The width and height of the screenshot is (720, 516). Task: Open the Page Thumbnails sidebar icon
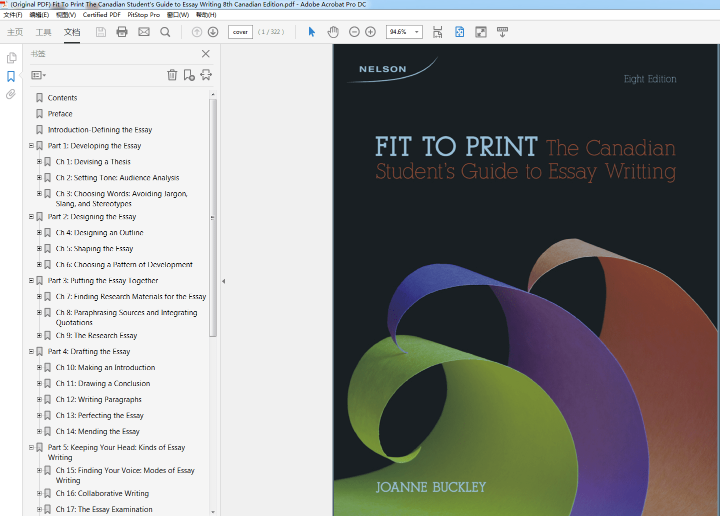(x=11, y=58)
